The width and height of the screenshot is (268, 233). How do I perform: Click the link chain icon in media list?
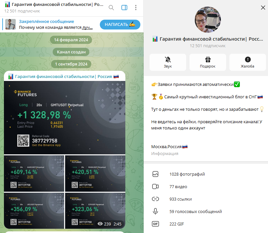155,199
